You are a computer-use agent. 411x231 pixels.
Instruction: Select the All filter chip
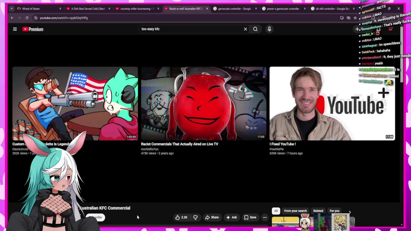coord(276,211)
